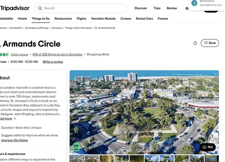Open the Trips menu
Screen dimensions: 225x162
[x=157, y=8]
